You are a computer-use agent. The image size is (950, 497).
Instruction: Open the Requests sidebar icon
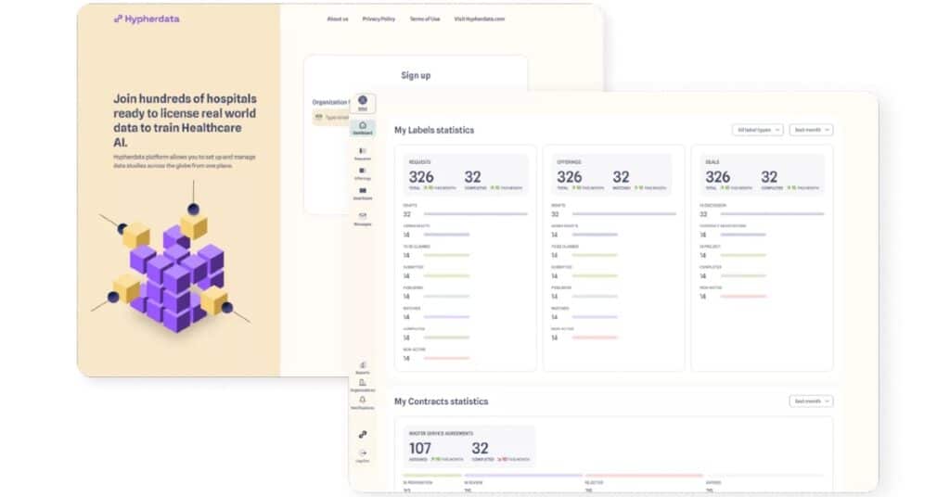[x=363, y=154]
